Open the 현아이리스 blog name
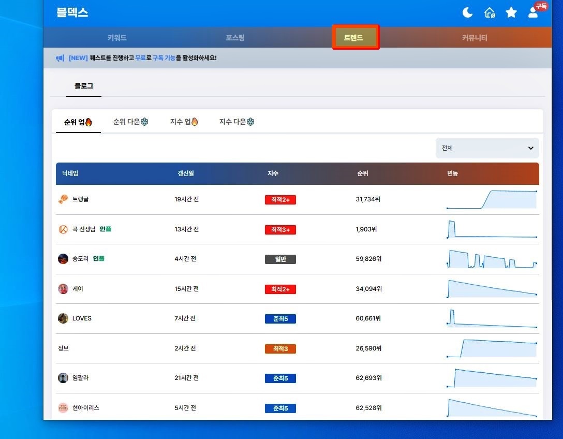Screen dimensions: 563x439 pos(86,408)
